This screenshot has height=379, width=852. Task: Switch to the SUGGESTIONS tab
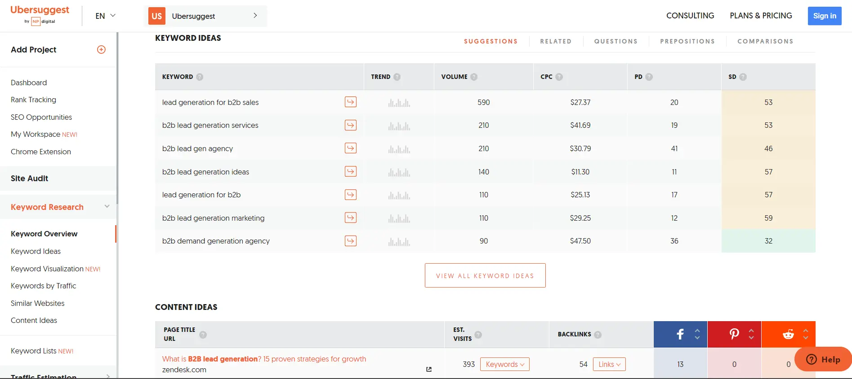point(491,41)
